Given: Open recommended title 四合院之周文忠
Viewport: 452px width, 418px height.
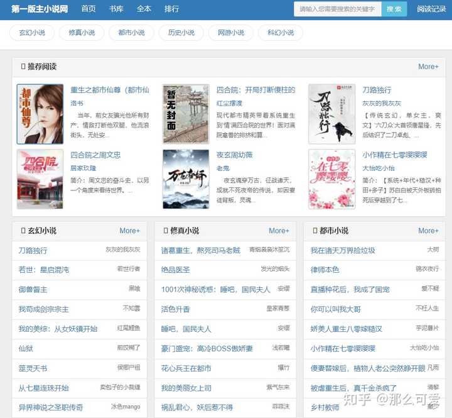Looking at the screenshot, I should coord(95,155).
